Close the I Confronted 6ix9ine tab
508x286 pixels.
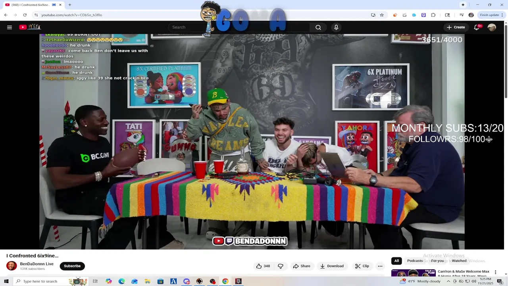click(60, 5)
